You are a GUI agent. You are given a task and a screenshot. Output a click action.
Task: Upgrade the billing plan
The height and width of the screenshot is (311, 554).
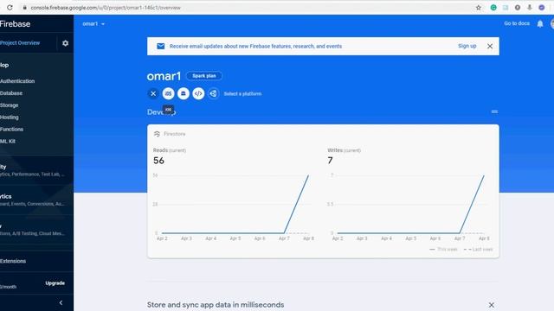55,283
